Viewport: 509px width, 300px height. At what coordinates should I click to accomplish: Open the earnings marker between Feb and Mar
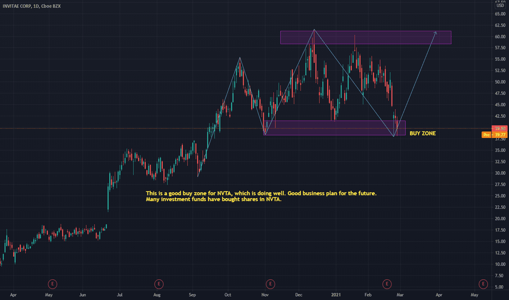[387, 284]
